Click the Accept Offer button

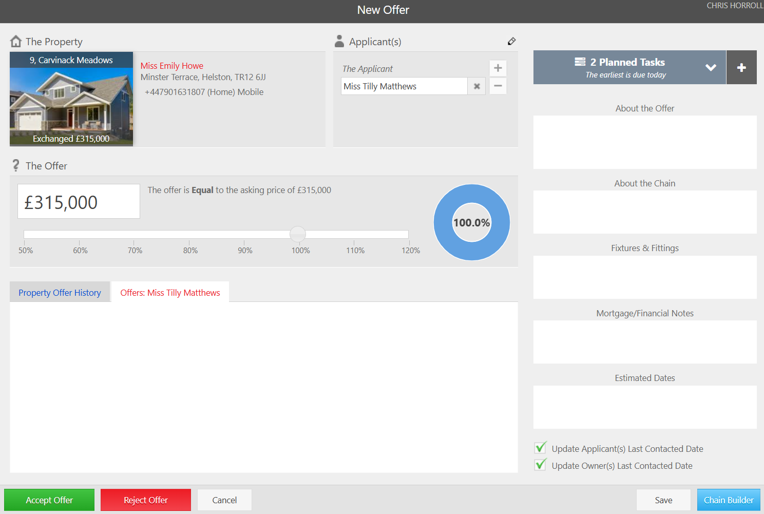point(49,500)
